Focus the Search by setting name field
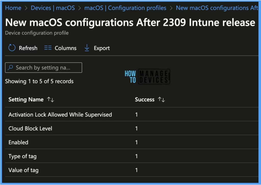 click(46, 68)
